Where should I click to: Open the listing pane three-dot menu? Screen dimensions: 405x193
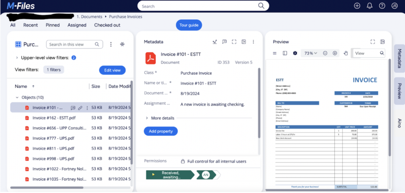pyautogui.click(x=111, y=44)
